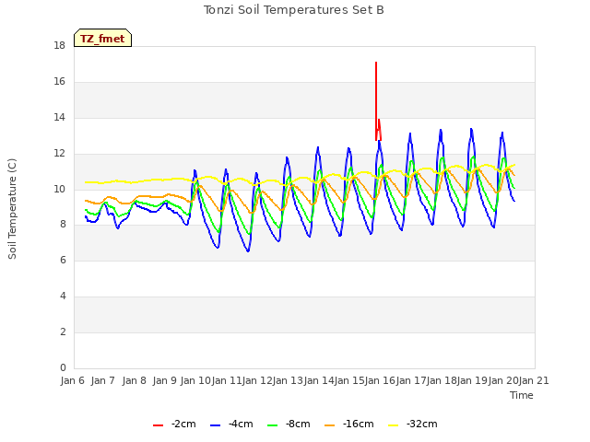
Task: Click the Jan 8 x-axis tick label
Action: point(134,380)
